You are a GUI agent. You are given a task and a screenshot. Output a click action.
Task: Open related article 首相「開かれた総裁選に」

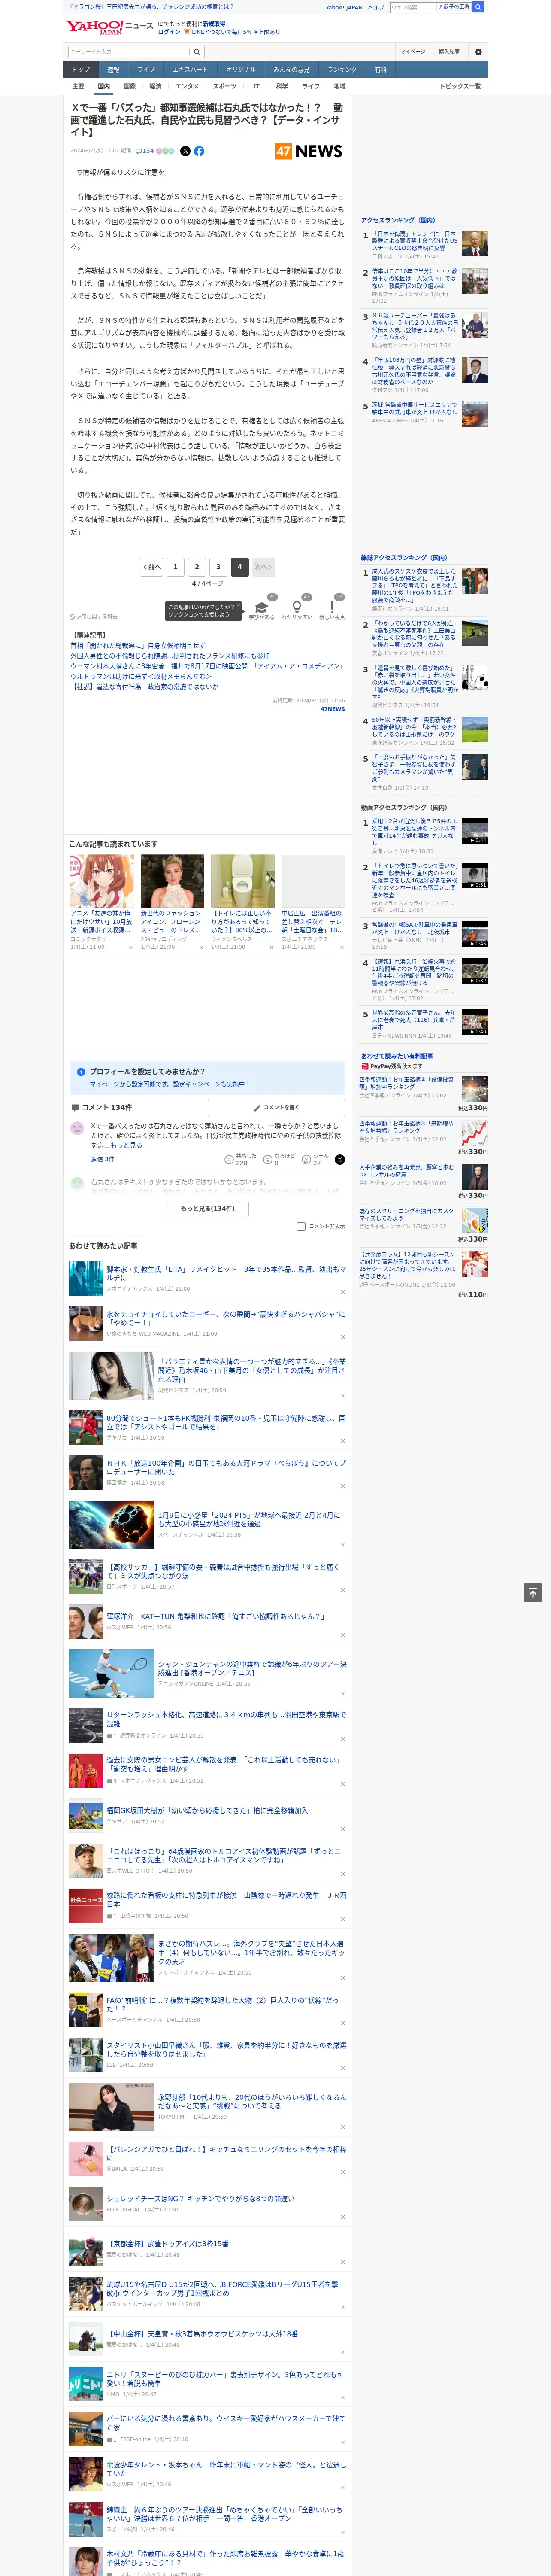click(138, 646)
